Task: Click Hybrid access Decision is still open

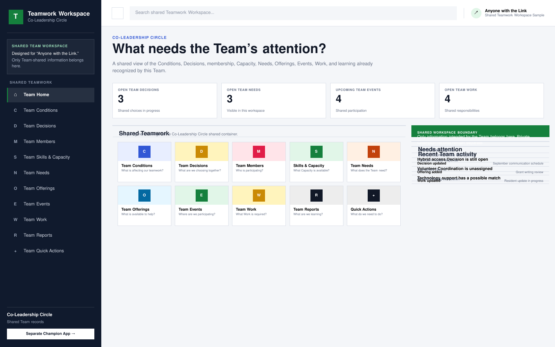Action: pos(452,159)
